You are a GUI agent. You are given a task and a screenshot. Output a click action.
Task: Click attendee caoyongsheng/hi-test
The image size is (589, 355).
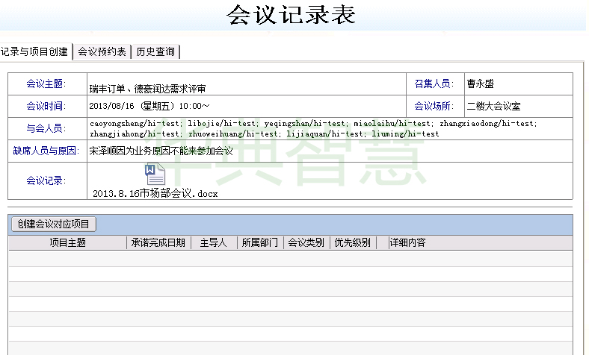[136, 123]
